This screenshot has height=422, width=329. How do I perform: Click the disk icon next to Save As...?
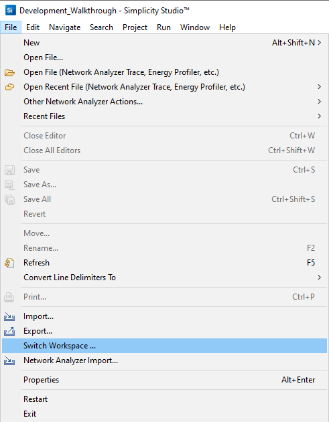[9, 185]
